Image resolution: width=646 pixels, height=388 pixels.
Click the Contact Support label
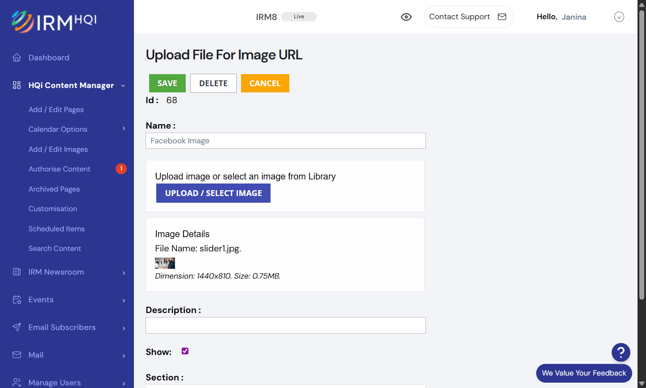[x=459, y=17]
